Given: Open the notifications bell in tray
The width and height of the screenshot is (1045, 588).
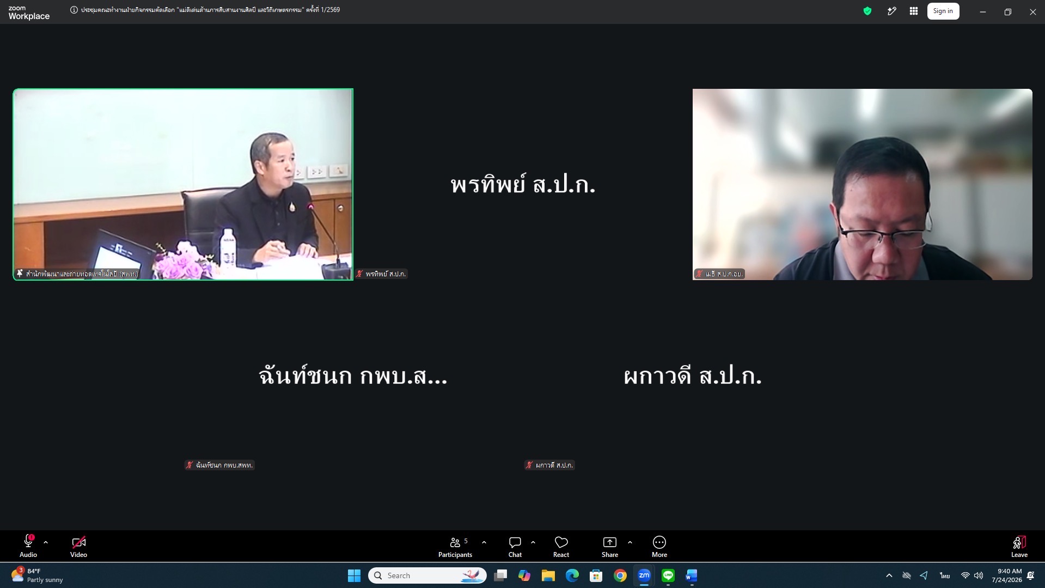Looking at the screenshot, I should tap(1031, 575).
